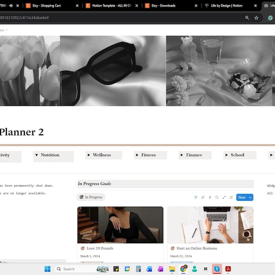Close the Life by Design Notion tab
The height and width of the screenshot is (275, 275).
[256, 5]
